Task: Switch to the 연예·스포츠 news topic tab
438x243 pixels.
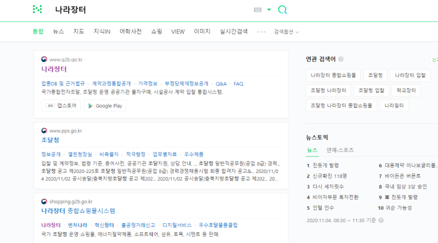Action: pos(340,150)
